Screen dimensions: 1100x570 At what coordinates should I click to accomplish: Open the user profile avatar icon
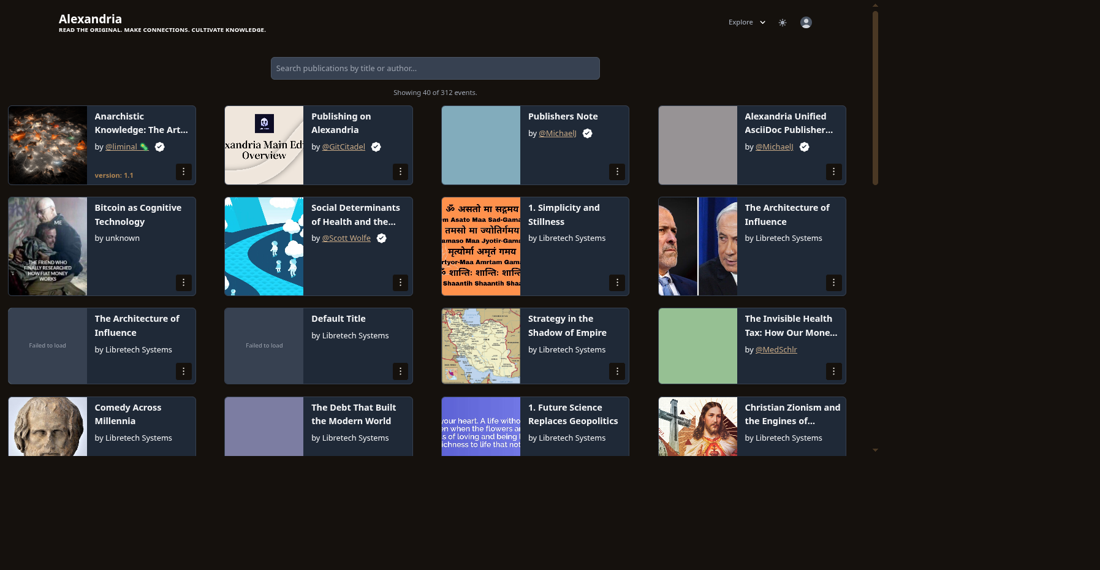806,23
